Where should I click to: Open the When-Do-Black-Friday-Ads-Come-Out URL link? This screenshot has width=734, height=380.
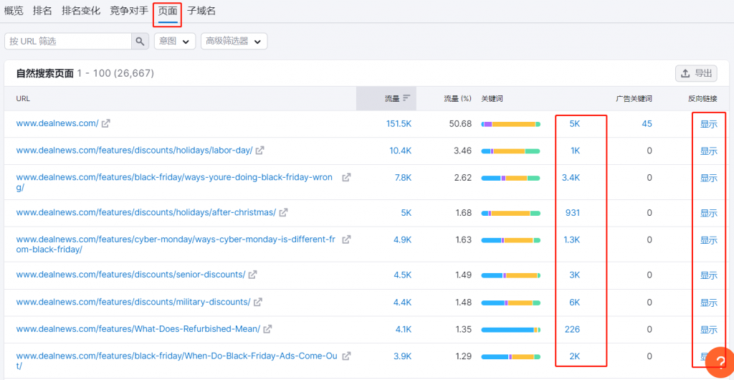point(177,361)
